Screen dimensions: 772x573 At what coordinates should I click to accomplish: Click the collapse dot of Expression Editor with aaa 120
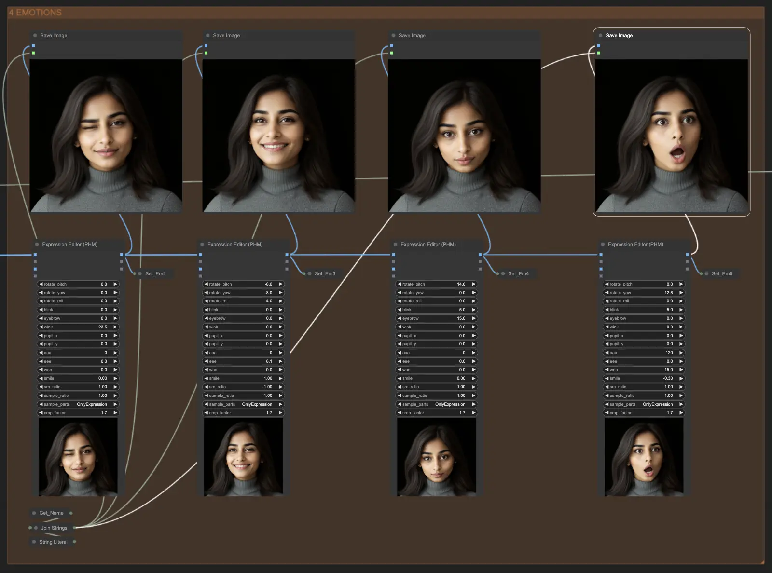(603, 245)
